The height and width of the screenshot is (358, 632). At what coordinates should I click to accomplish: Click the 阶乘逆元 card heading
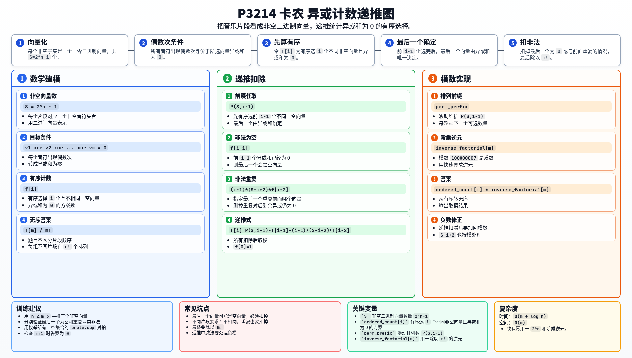tap(451, 138)
